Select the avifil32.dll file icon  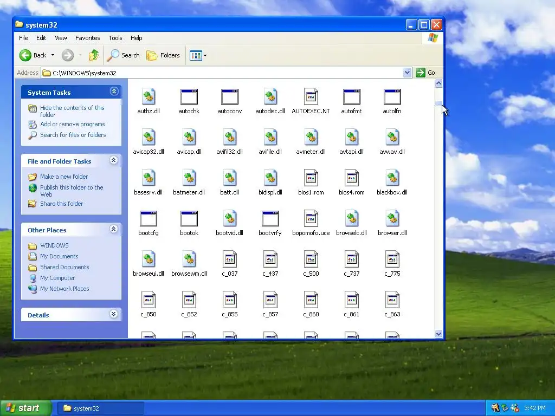pyautogui.click(x=230, y=137)
